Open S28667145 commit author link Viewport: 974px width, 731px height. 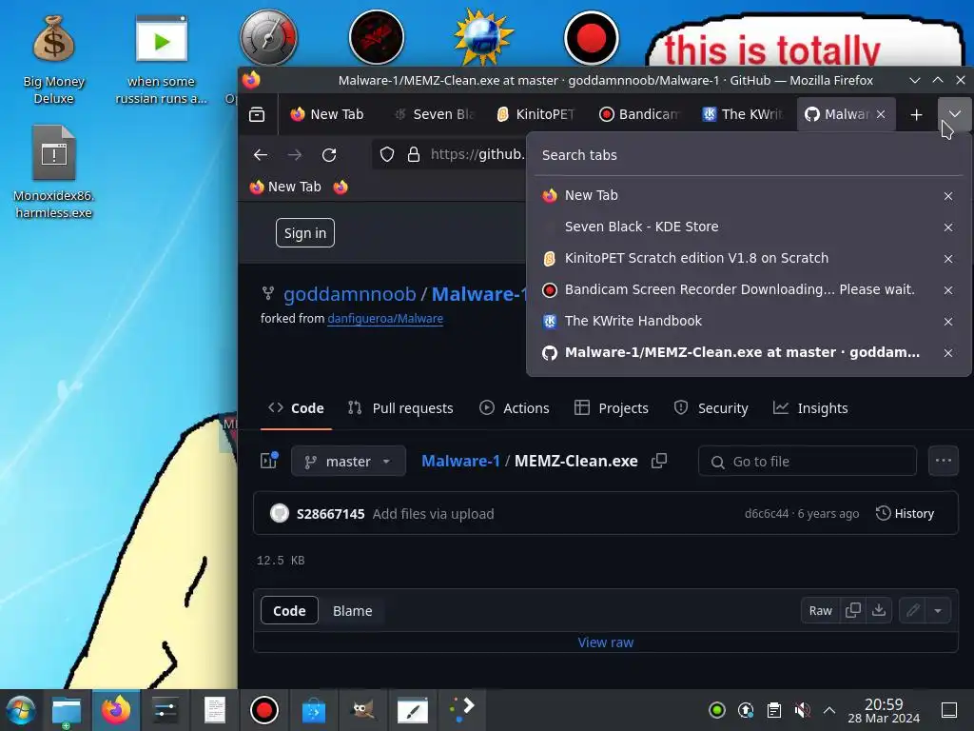[x=330, y=514]
